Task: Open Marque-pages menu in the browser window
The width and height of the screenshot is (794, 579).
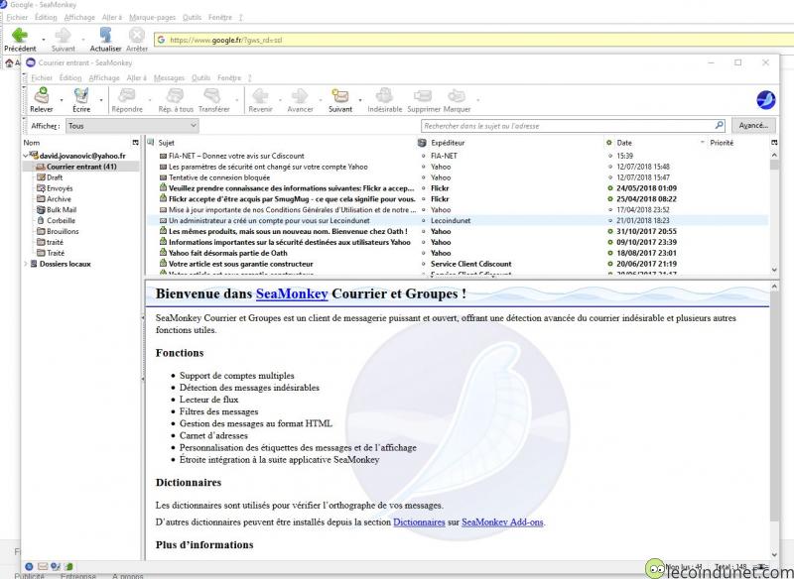Action: tap(152, 17)
